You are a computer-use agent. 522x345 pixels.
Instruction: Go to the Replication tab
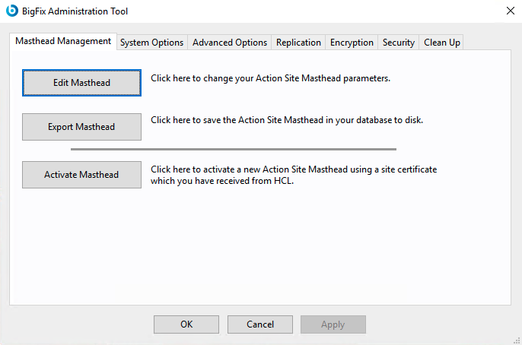298,43
